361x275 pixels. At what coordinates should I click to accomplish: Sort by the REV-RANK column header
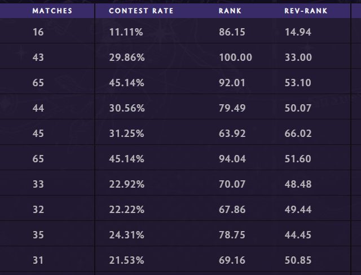pos(306,11)
